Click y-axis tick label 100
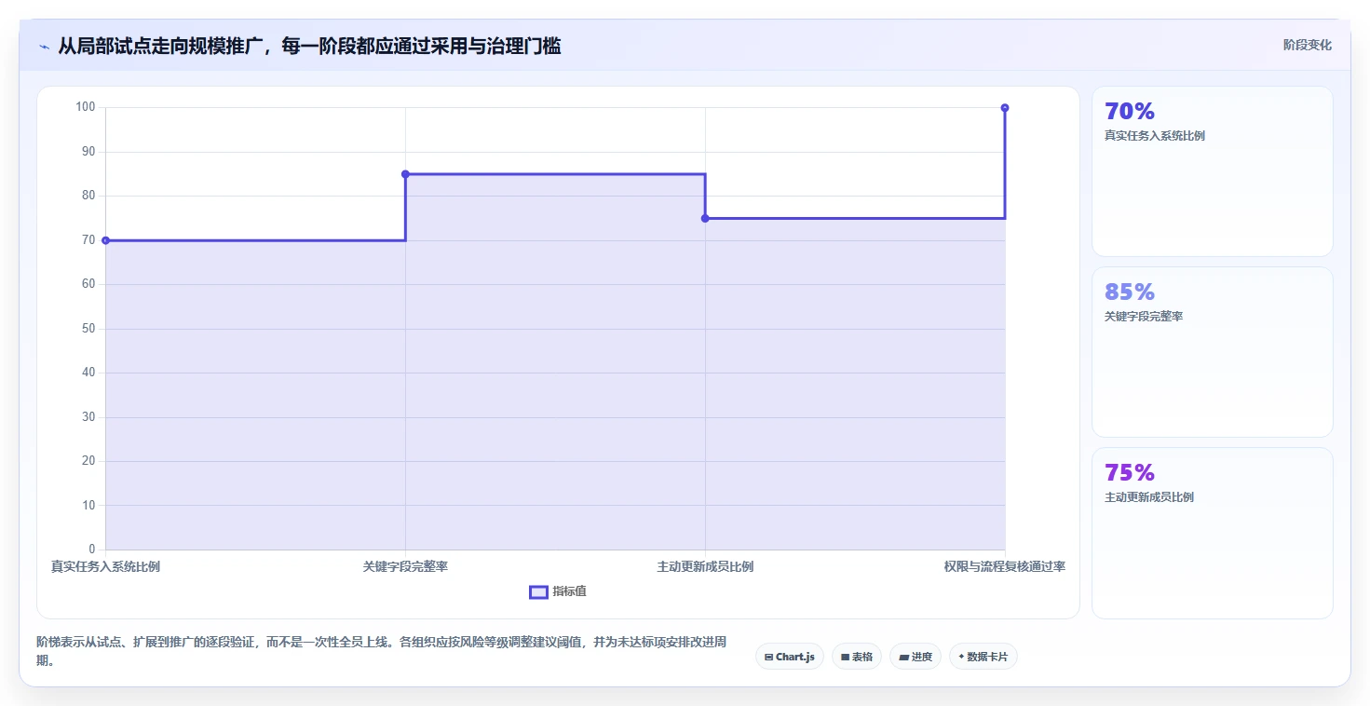The width and height of the screenshot is (1370, 706). (x=86, y=107)
